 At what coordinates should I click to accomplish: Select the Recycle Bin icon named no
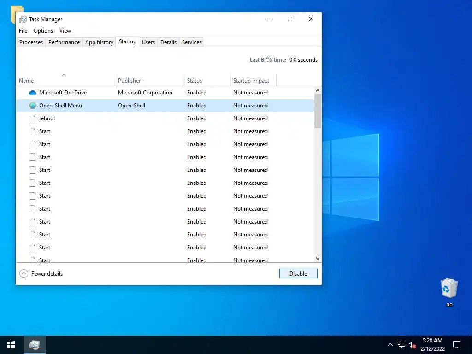pos(449,292)
